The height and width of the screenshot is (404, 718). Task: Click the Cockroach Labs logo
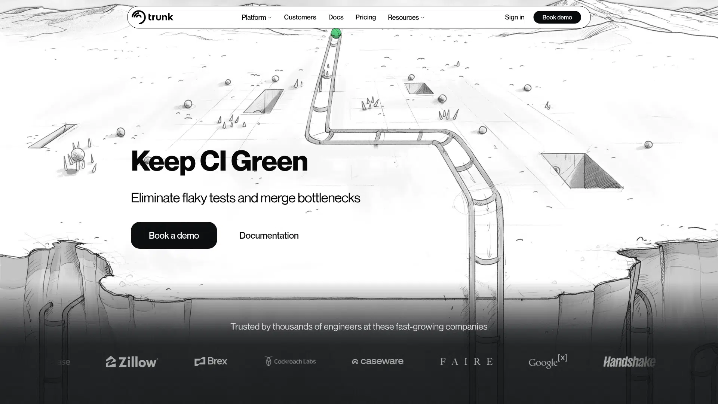click(x=290, y=361)
